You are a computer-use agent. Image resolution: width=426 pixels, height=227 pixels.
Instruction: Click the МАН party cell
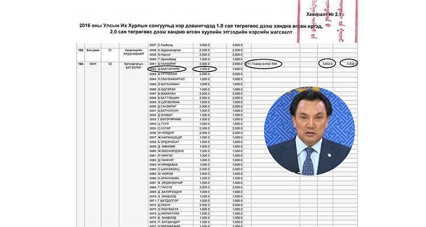point(93,64)
